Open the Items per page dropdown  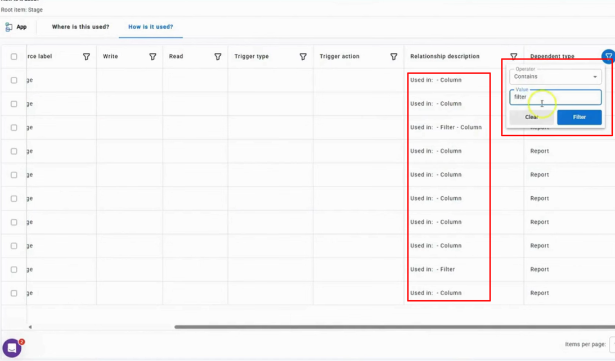[612, 344]
